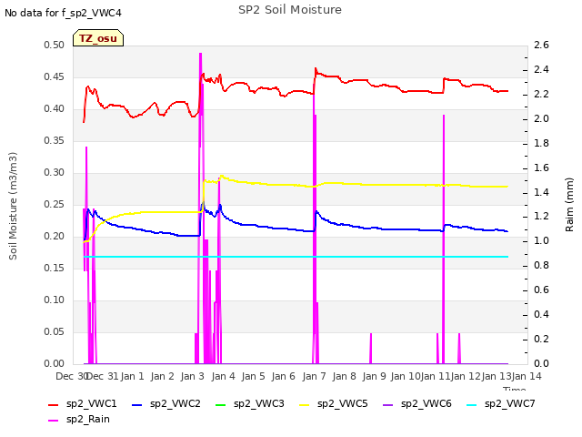Click the 0.10 left axis tick label
This screenshot has height=437, width=582.
[x=55, y=300]
